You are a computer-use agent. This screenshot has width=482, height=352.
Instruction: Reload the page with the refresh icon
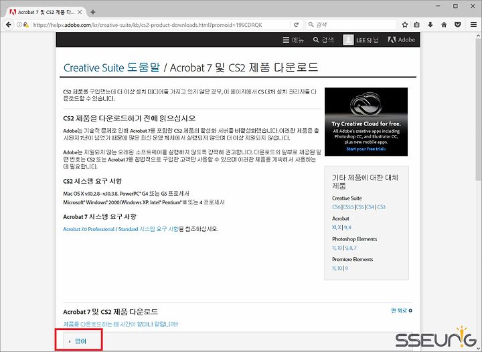click(x=296, y=25)
